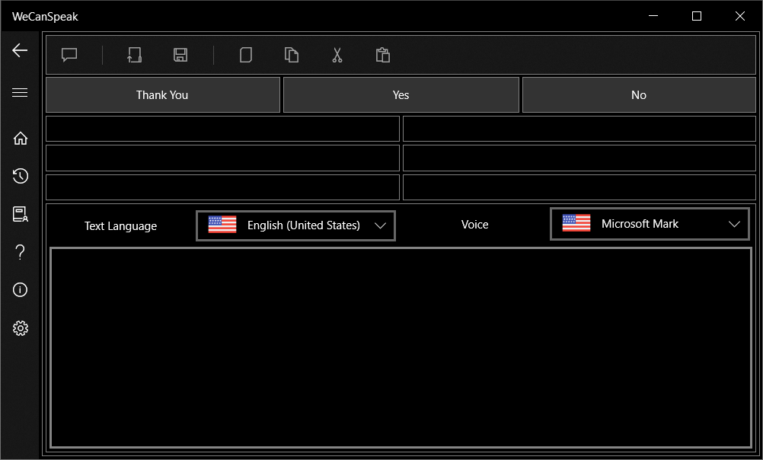The height and width of the screenshot is (460, 763).
Task: Show the About info icon
Action: [20, 290]
